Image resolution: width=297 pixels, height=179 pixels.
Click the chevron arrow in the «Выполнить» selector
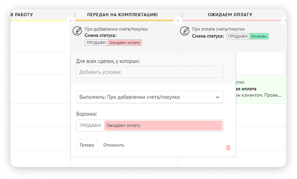coord(217,97)
